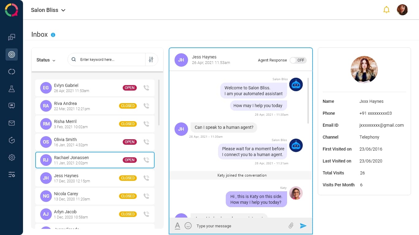Send the message with arrow icon

pos(303,226)
